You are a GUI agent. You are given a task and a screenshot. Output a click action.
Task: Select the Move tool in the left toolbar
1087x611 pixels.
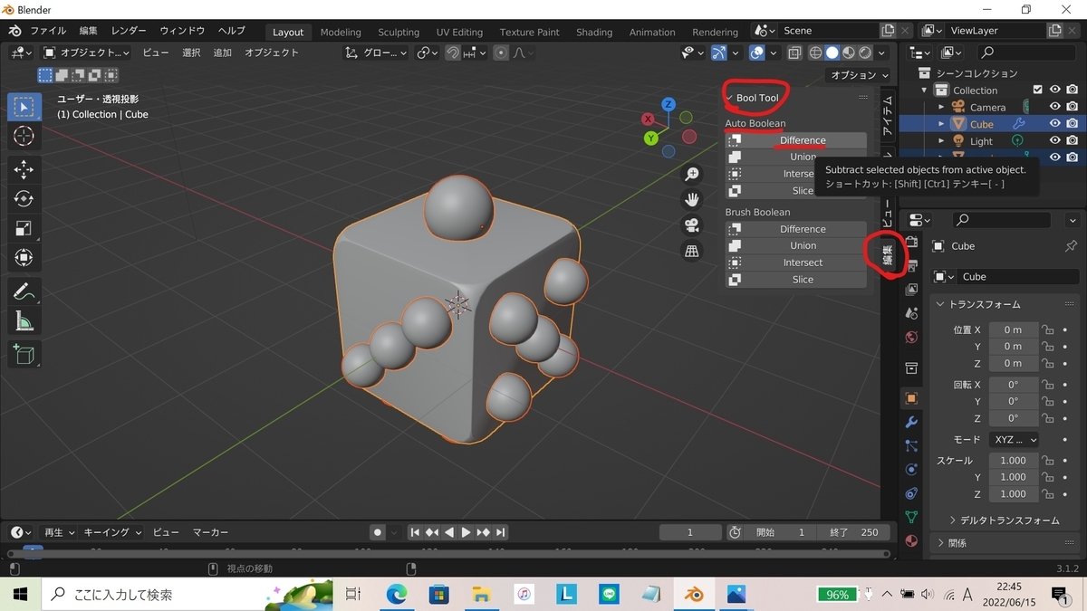click(24, 169)
